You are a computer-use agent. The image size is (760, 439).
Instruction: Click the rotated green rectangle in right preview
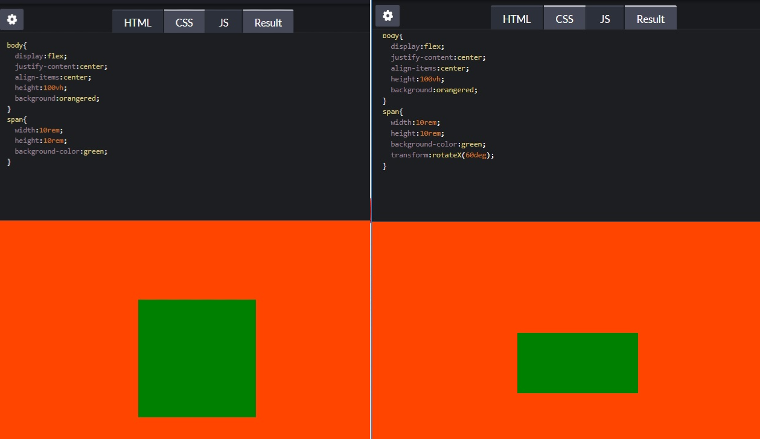click(577, 362)
